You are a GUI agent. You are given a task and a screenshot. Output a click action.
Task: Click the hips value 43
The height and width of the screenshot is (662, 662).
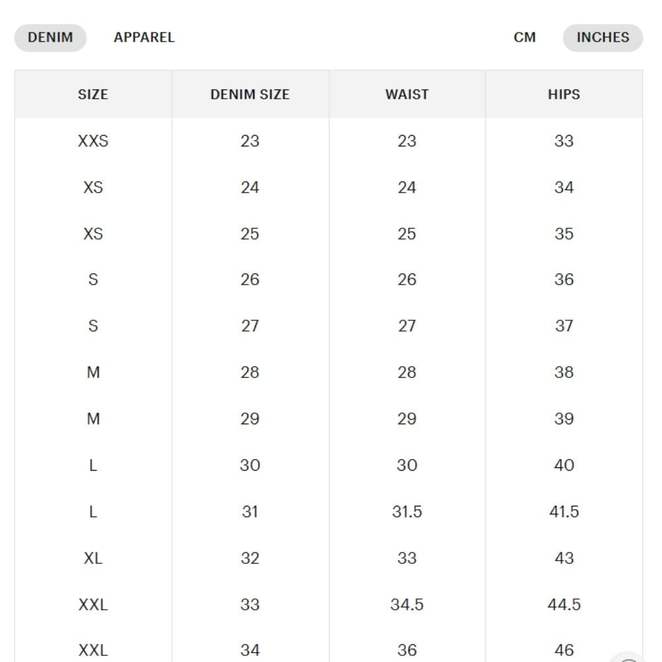[563, 558]
